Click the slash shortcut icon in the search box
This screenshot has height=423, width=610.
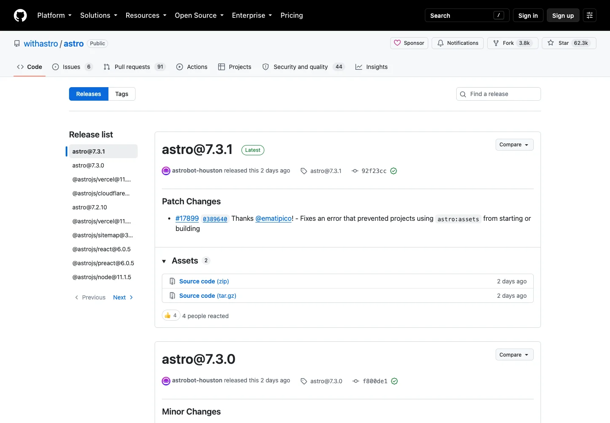499,15
